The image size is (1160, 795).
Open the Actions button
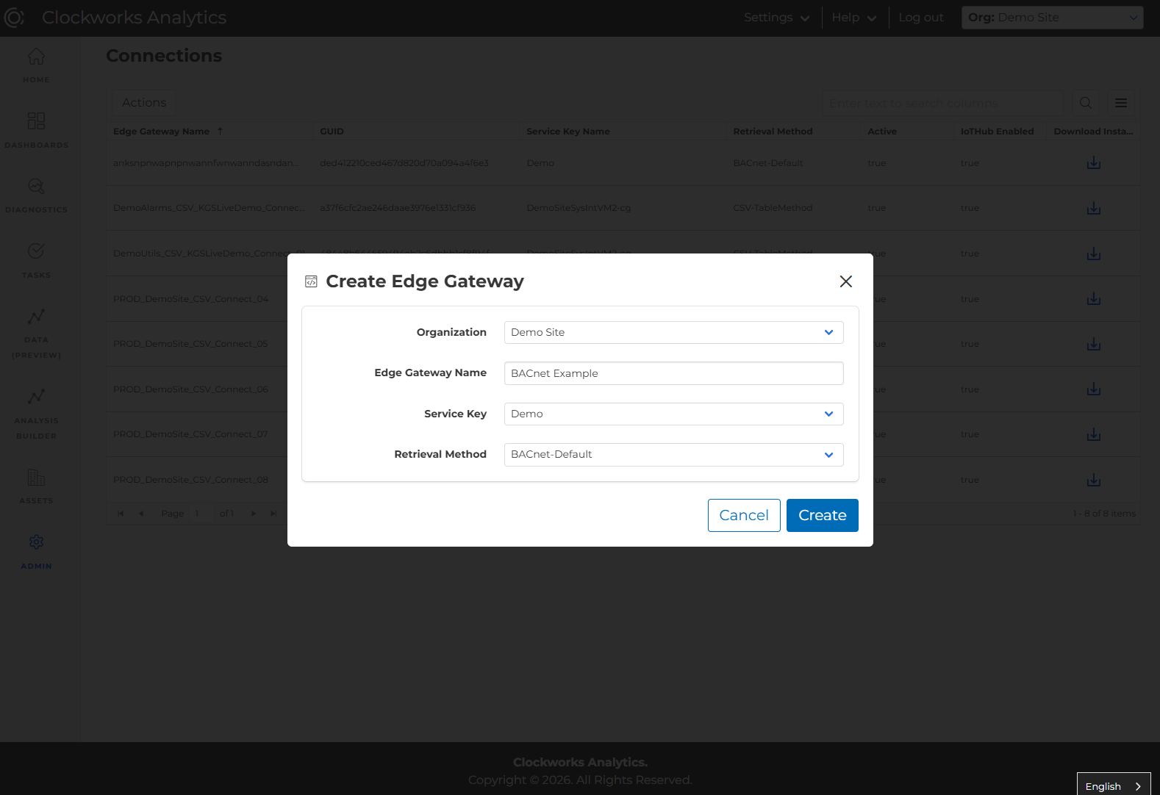(144, 103)
